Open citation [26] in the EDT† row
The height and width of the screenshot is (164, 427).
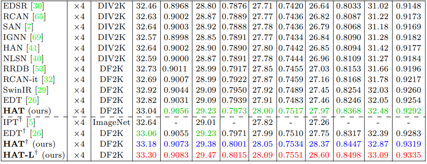click(37, 134)
